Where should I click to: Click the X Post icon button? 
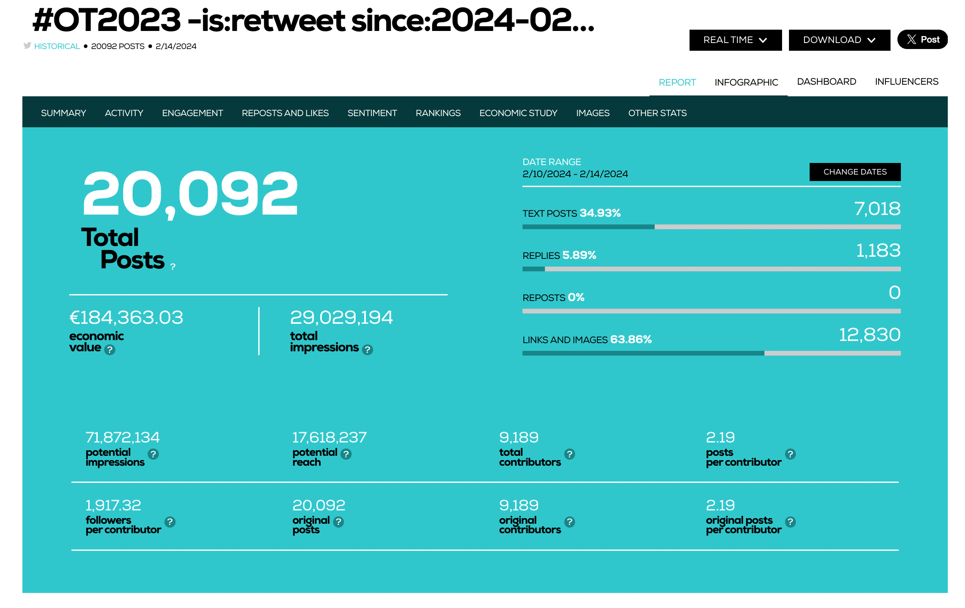point(922,39)
